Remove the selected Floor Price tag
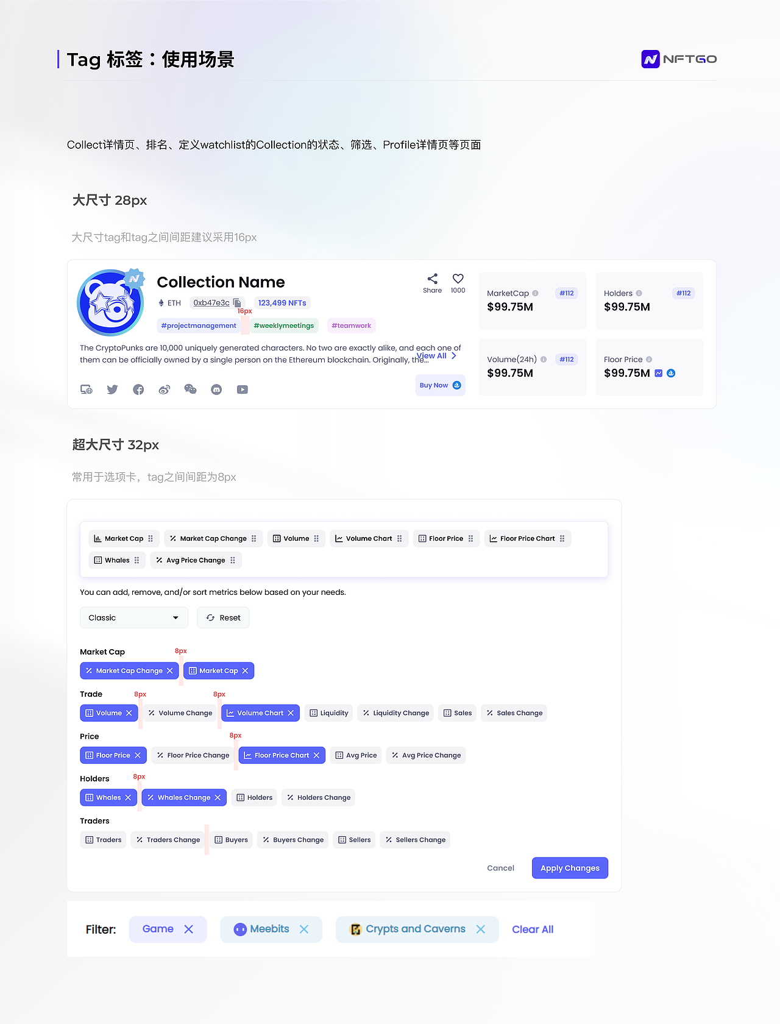The height and width of the screenshot is (1024, 780). click(x=137, y=755)
